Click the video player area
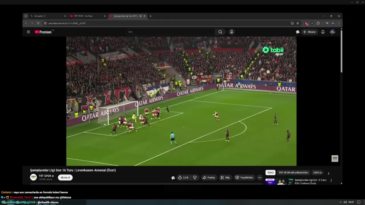 (181, 101)
